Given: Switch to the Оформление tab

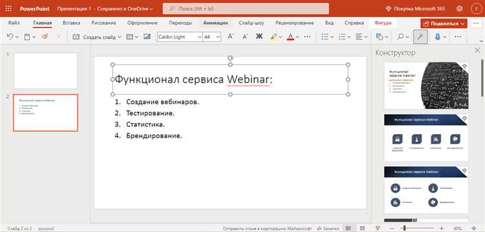Looking at the screenshot, I should [143, 23].
